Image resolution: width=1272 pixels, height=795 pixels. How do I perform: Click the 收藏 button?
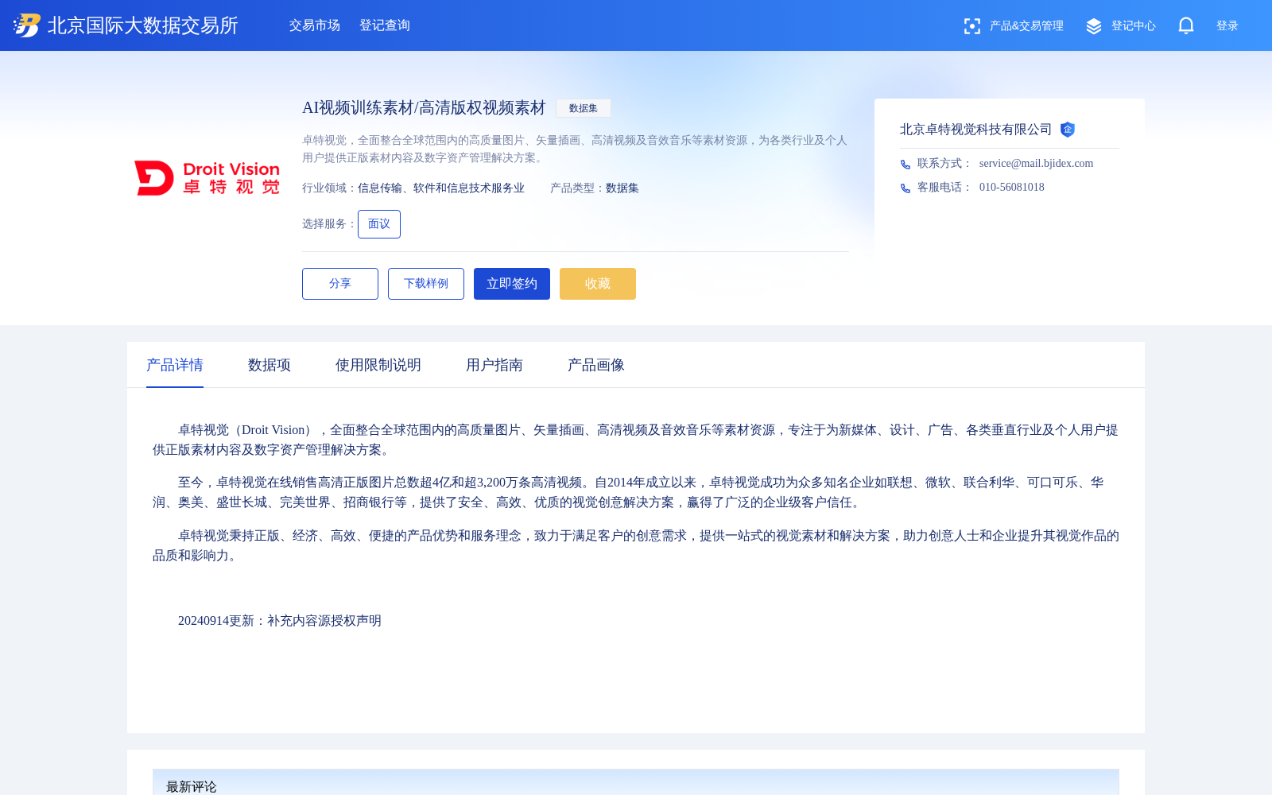tap(598, 284)
